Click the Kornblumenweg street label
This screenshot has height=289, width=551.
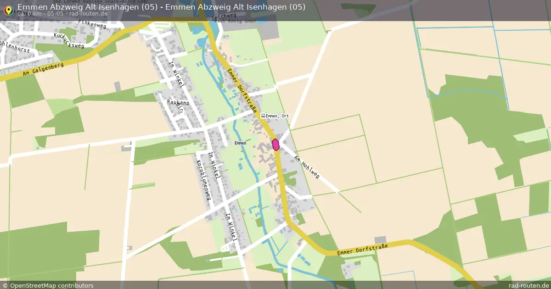coord(203,180)
